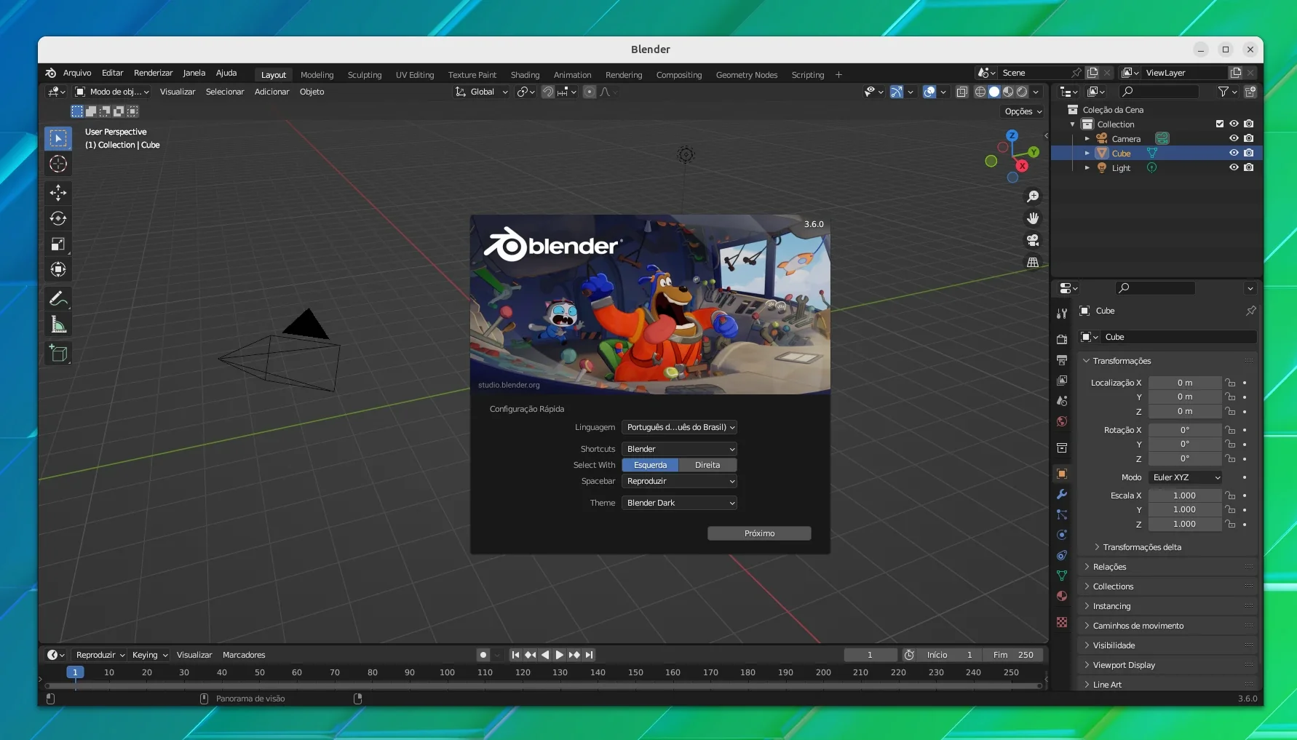
Task: Open the Material properties tab
Action: coord(1062,596)
